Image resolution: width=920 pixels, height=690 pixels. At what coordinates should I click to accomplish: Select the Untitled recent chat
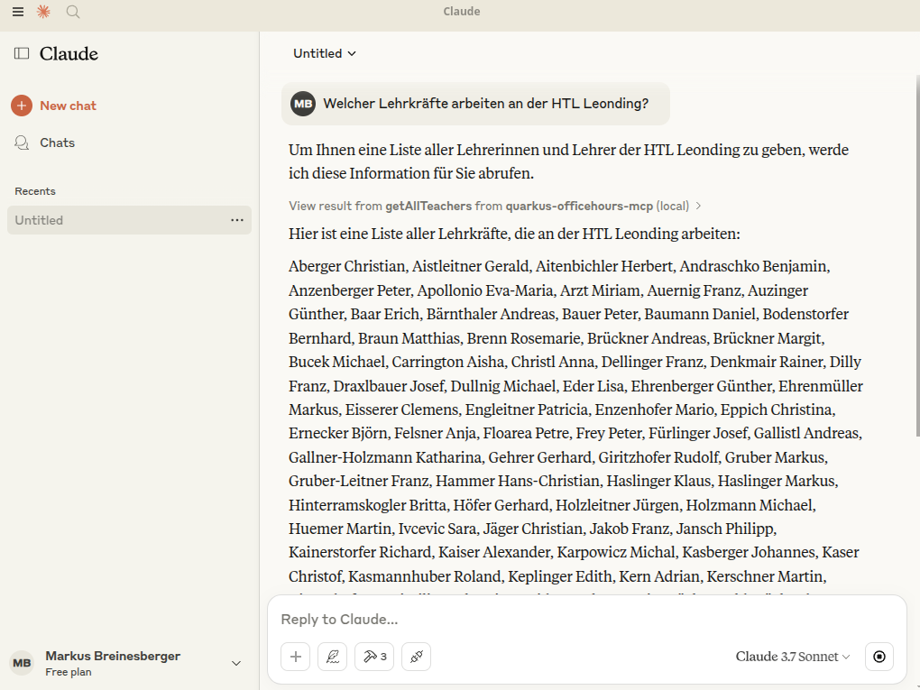point(129,220)
